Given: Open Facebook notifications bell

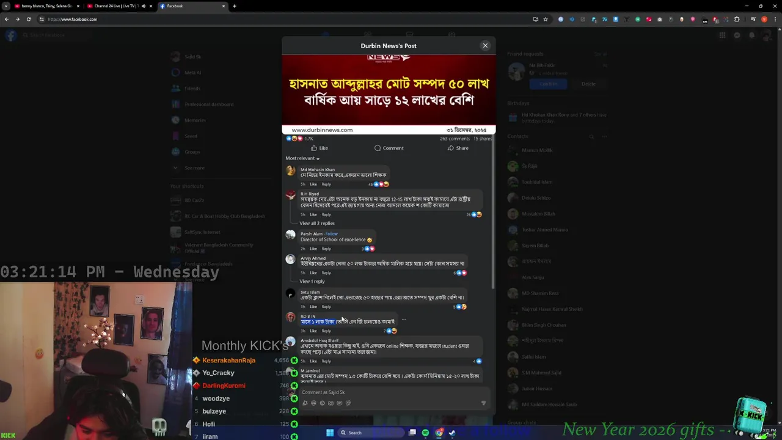Looking at the screenshot, I should coord(751,35).
